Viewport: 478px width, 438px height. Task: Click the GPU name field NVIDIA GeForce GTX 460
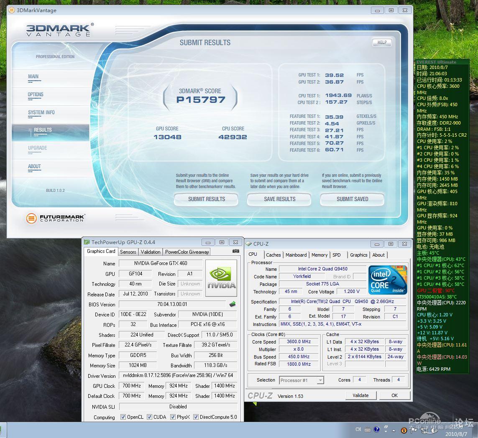coord(161,263)
